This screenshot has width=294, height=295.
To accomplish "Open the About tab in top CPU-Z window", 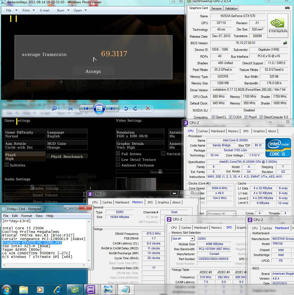I will click(272, 131).
